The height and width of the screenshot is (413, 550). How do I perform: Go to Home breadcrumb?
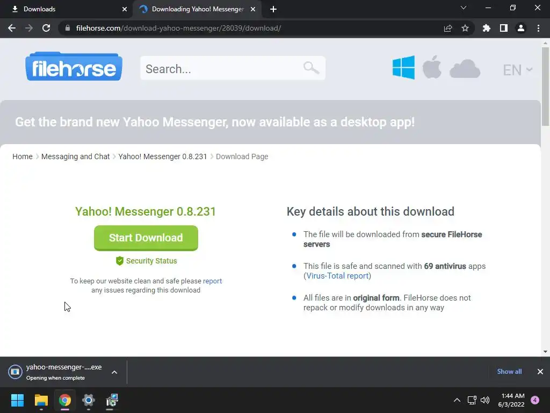(23, 156)
